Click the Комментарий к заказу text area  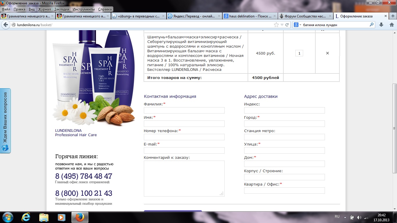click(184, 179)
